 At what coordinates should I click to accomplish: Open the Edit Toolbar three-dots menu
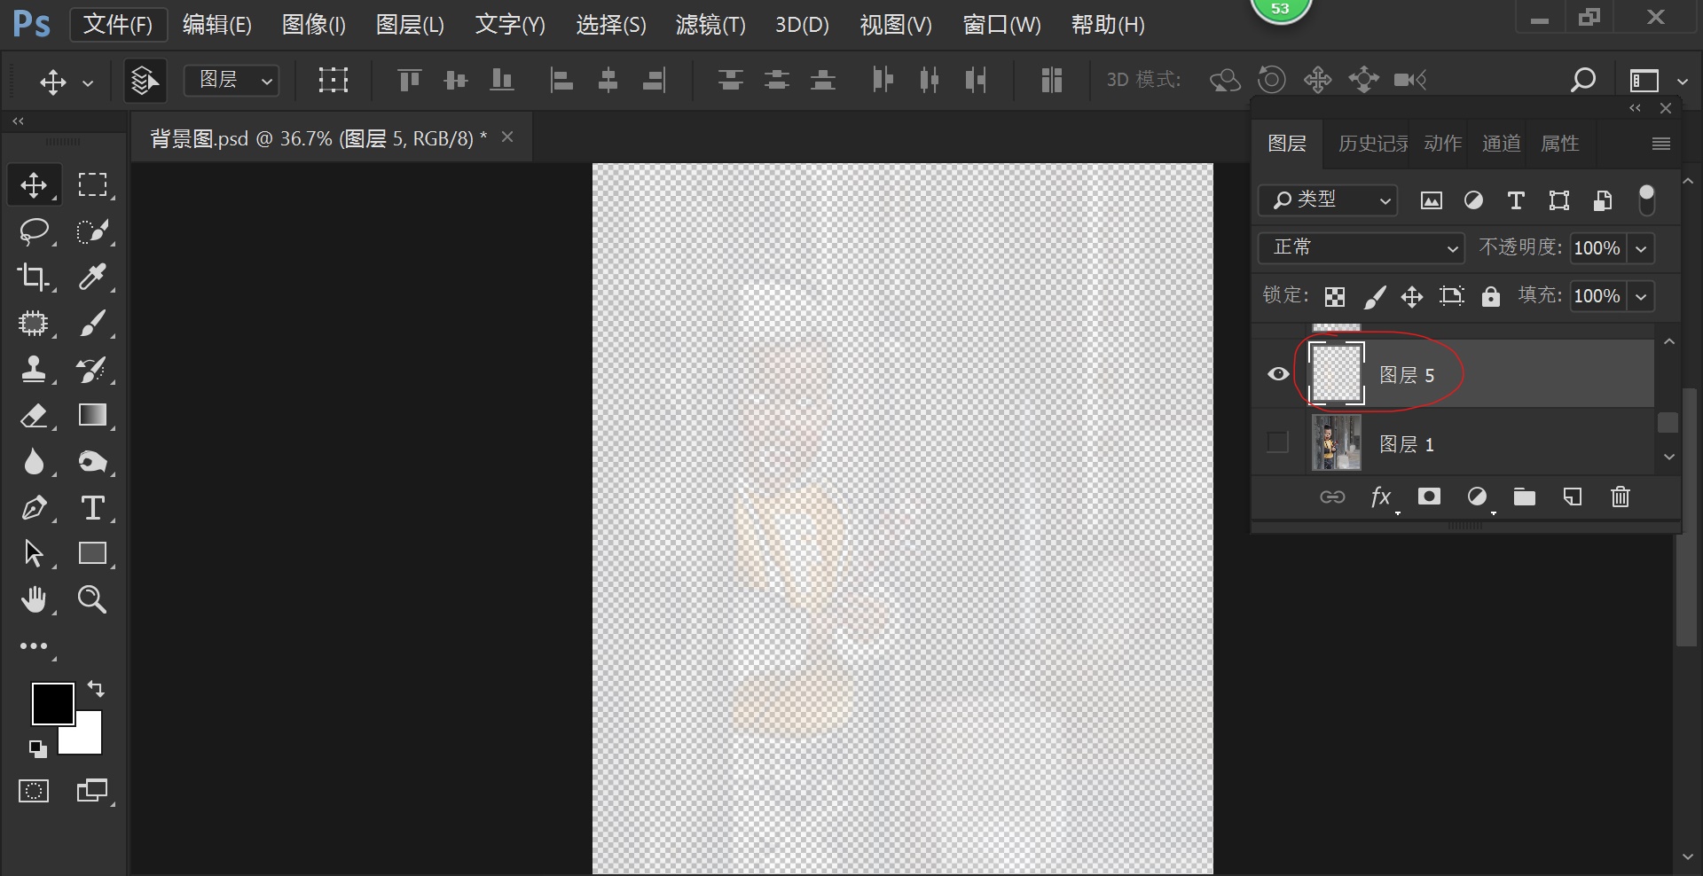(34, 646)
